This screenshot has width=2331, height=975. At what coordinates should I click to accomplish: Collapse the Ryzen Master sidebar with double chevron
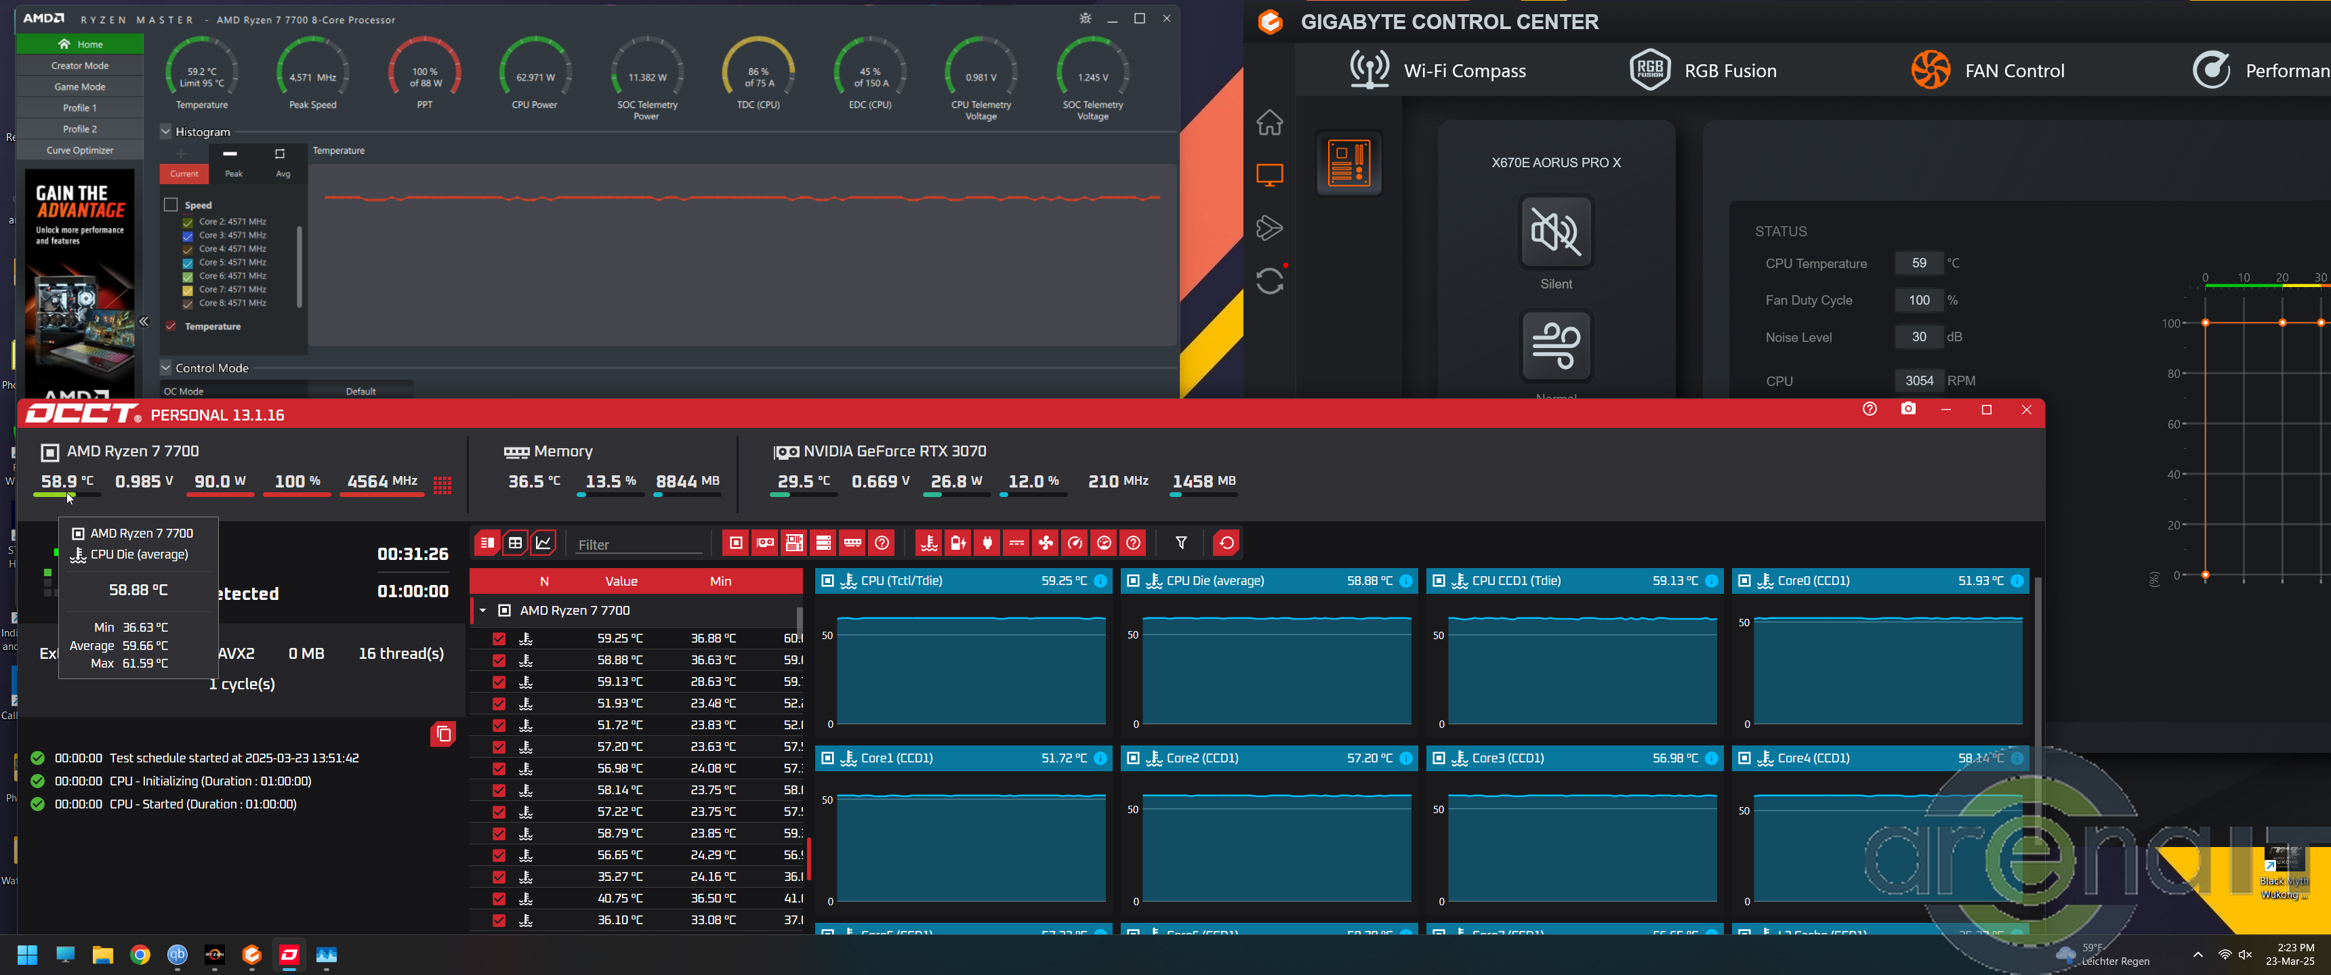tap(143, 321)
